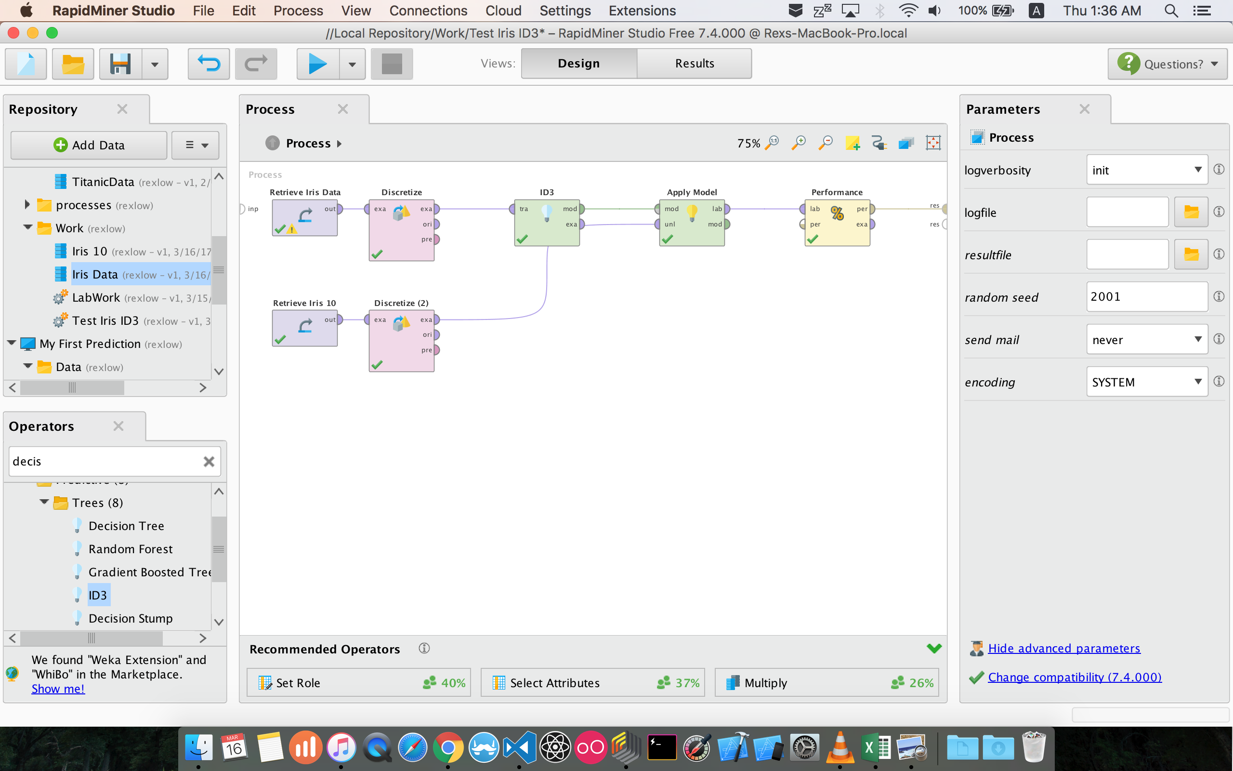Screen dimensions: 1233x771
Task: Open Finder from the Dock
Action: click(198, 747)
